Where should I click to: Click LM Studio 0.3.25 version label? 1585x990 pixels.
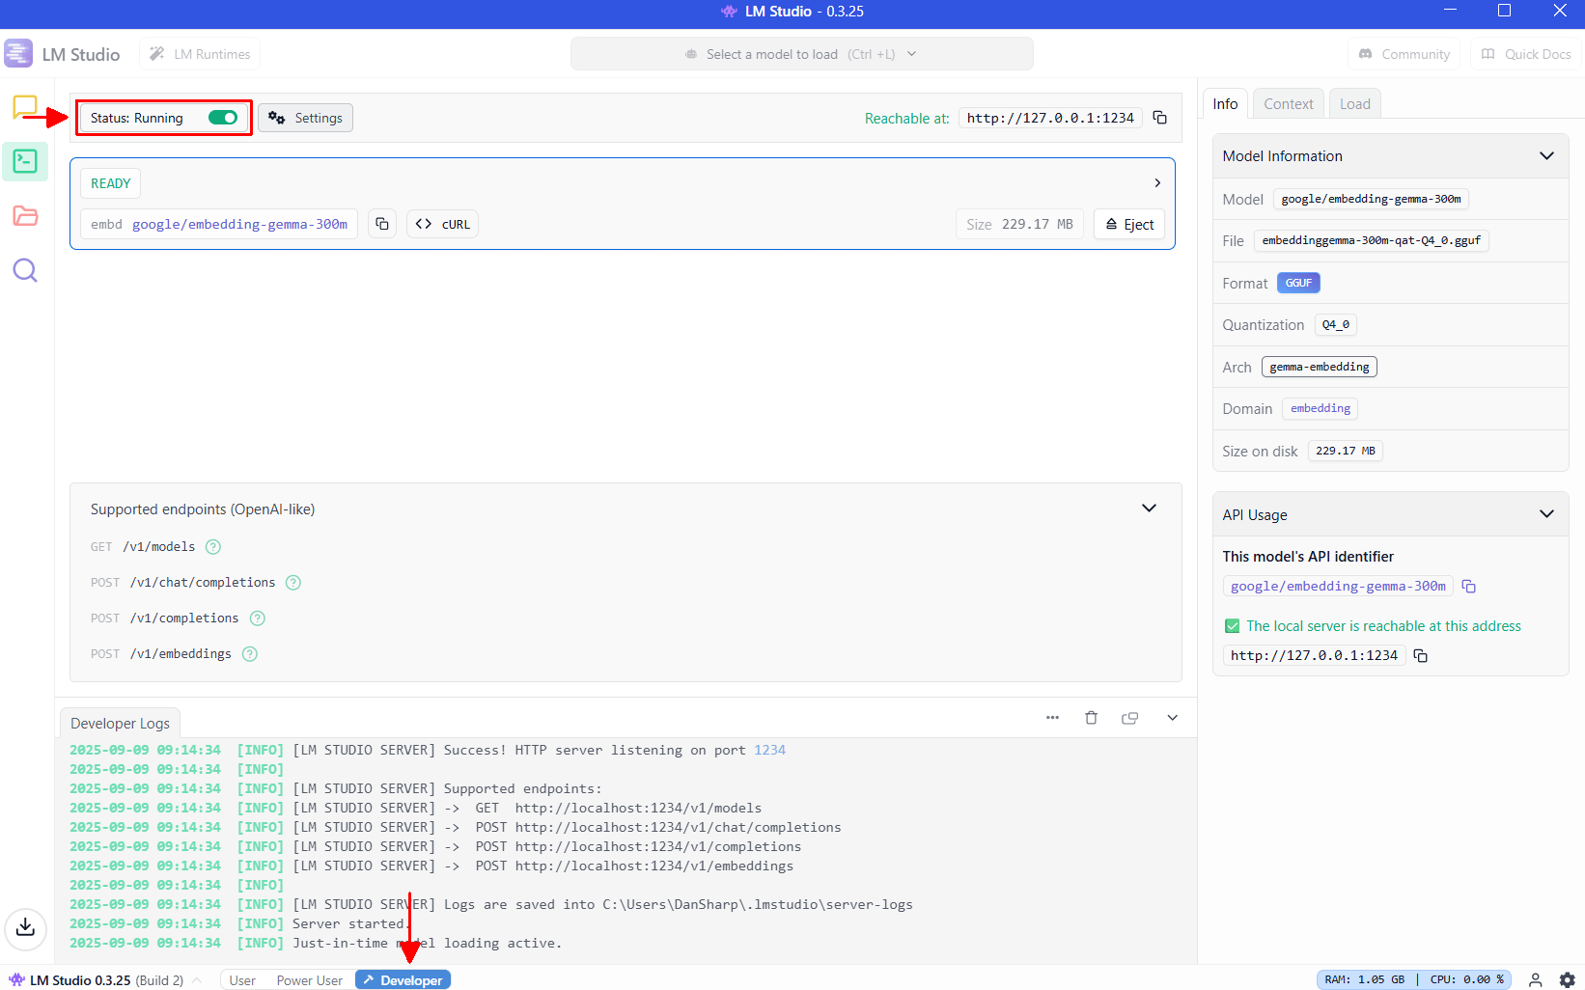click(x=80, y=980)
